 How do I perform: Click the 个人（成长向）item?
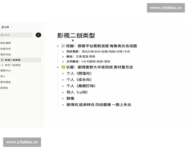[79, 80]
